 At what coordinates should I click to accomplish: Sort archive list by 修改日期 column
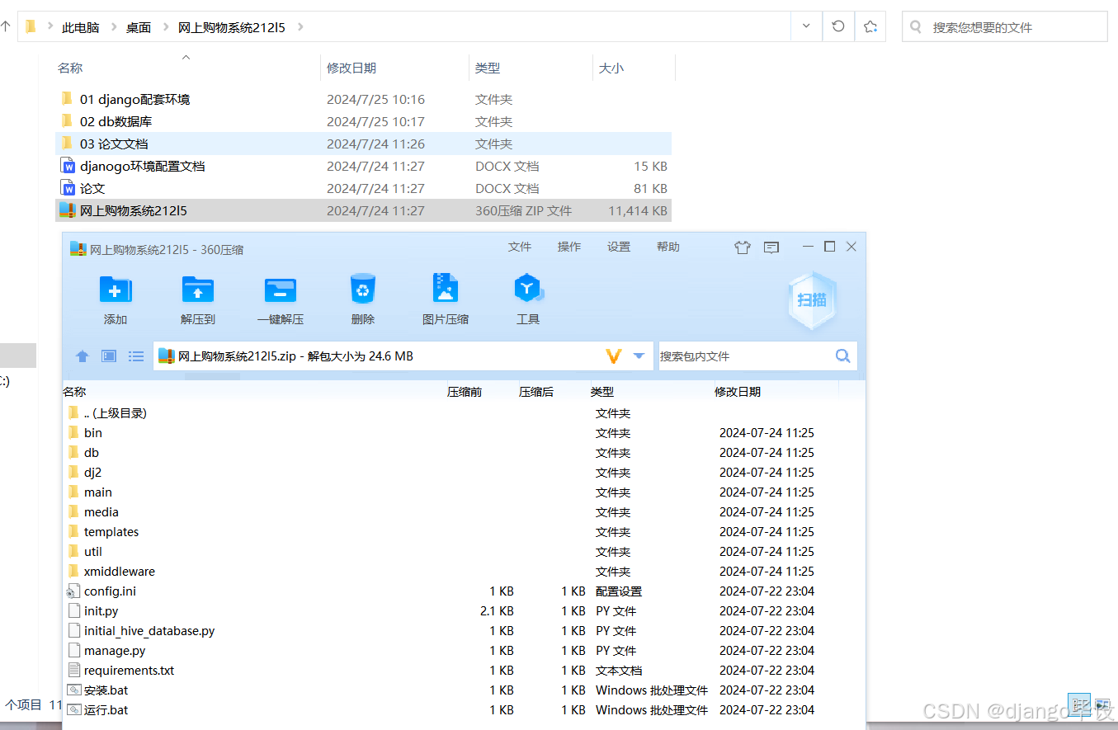[x=738, y=392]
